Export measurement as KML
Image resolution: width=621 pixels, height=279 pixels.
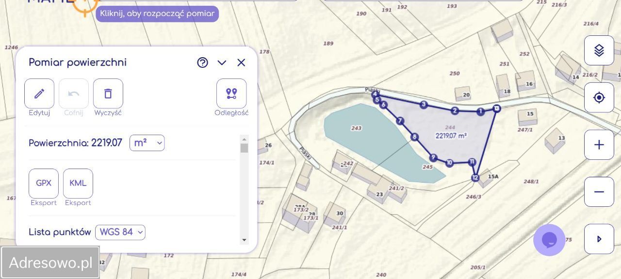point(78,183)
